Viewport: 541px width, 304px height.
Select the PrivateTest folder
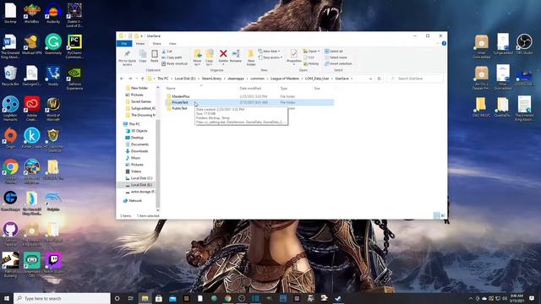[180, 102]
